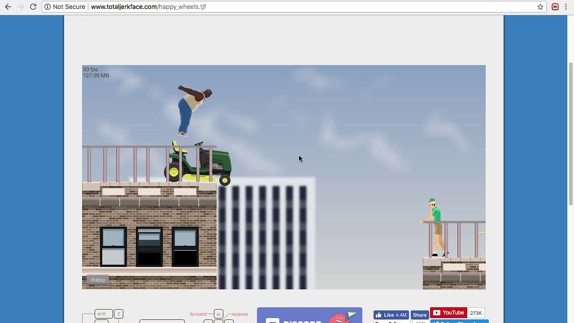Click the falling character in blue jeans

194,110
